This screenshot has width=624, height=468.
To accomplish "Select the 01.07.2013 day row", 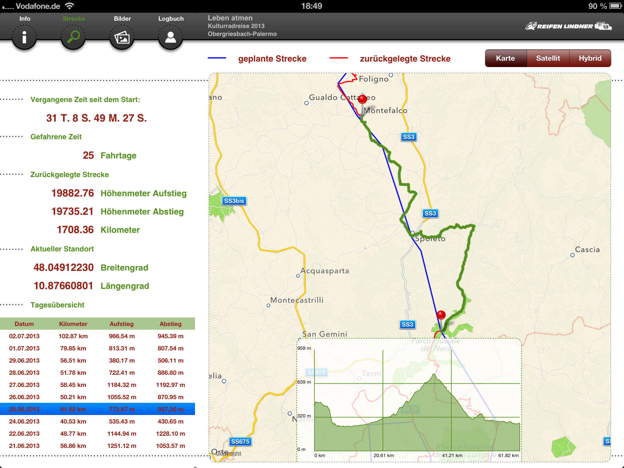I will (97, 348).
